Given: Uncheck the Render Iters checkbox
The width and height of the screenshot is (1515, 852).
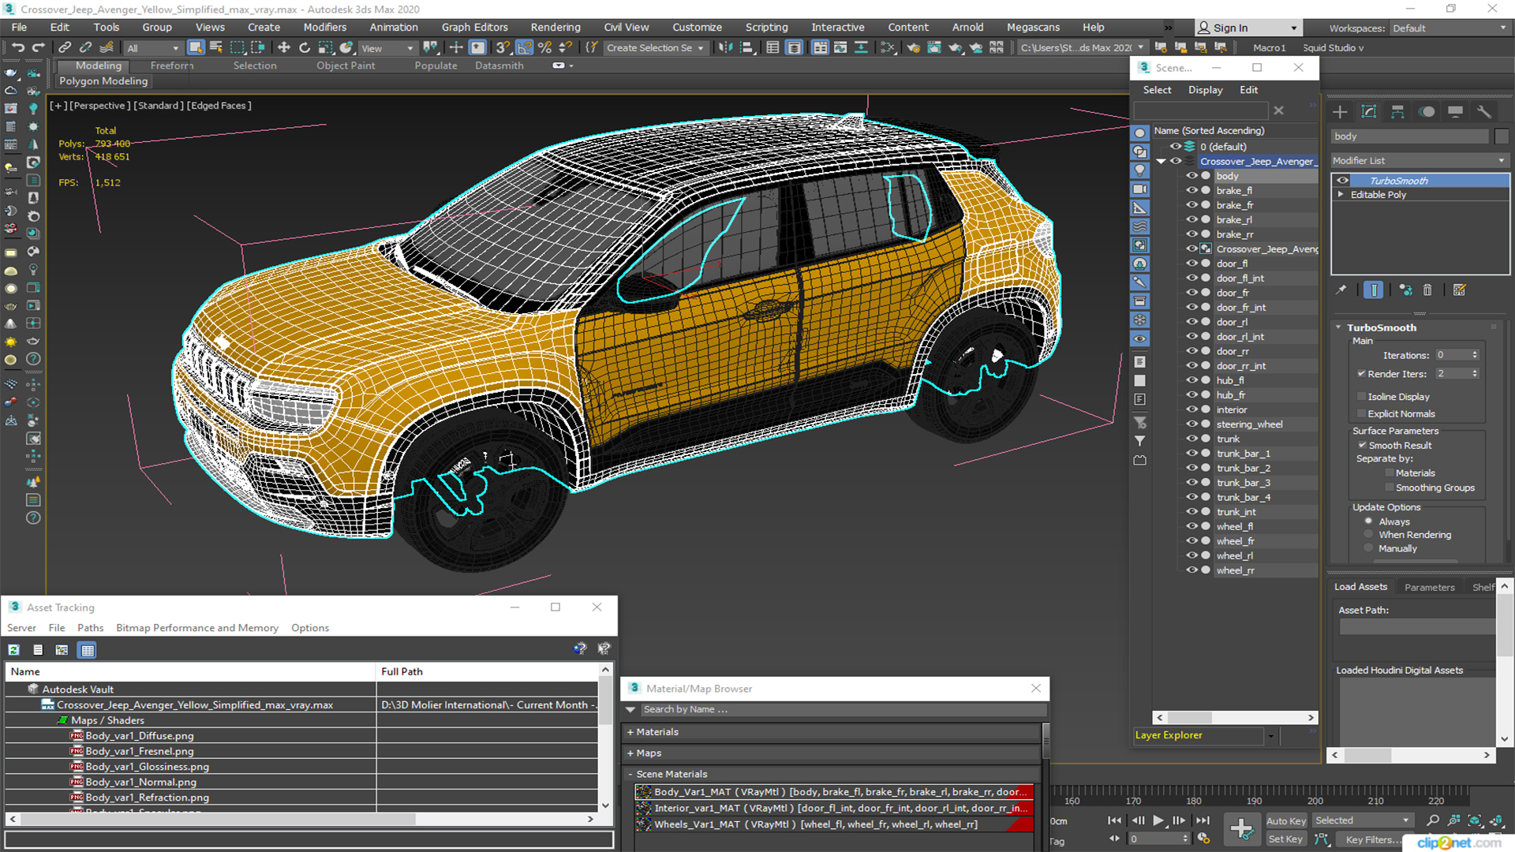Looking at the screenshot, I should pos(1361,374).
